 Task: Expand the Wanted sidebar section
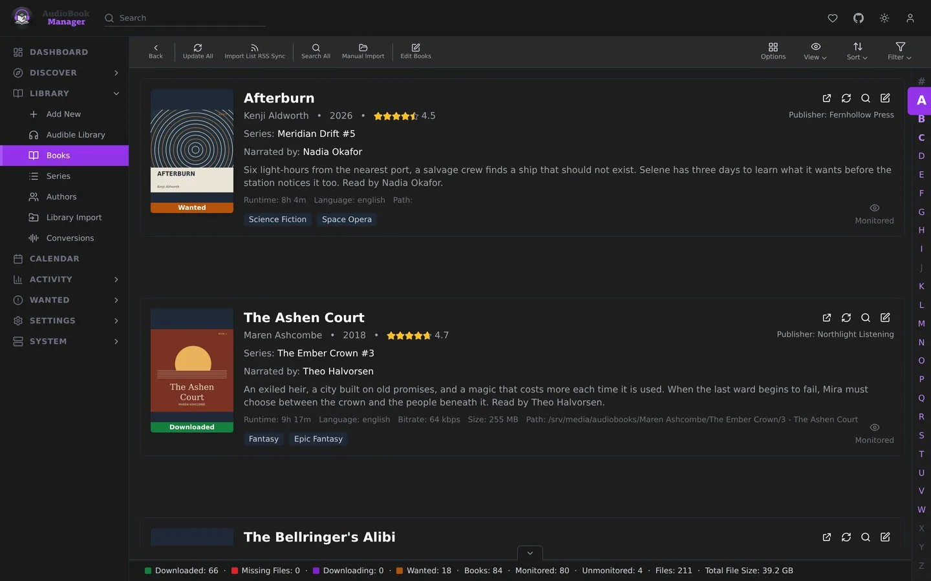[116, 300]
